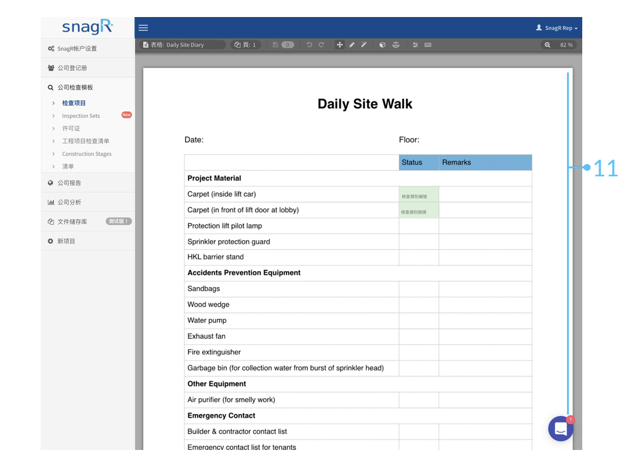This screenshot has height=467, width=623.
Task: Open 公司登记册 sidebar menu
Action: (x=88, y=68)
